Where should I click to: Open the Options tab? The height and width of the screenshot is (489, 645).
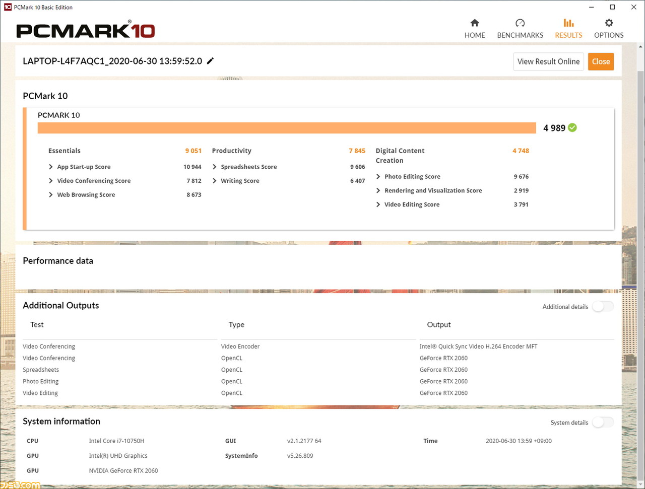click(609, 29)
